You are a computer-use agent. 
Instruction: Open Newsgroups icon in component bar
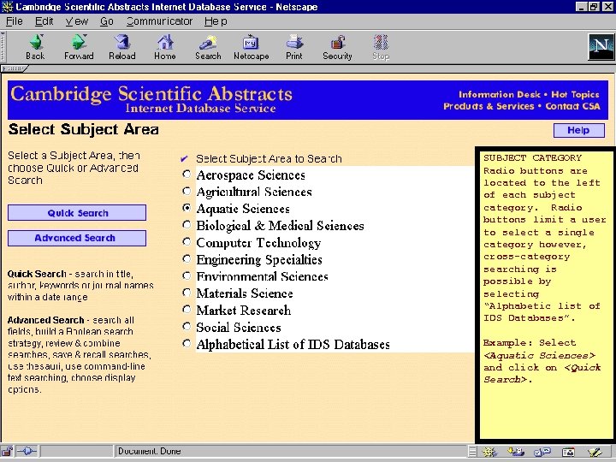click(542, 452)
